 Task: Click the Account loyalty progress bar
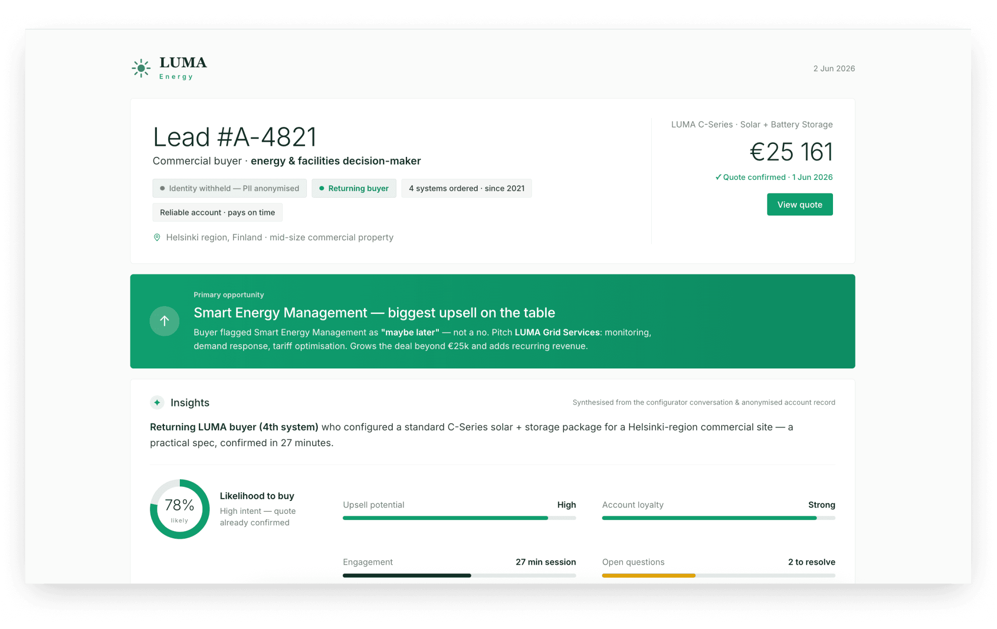click(x=718, y=518)
